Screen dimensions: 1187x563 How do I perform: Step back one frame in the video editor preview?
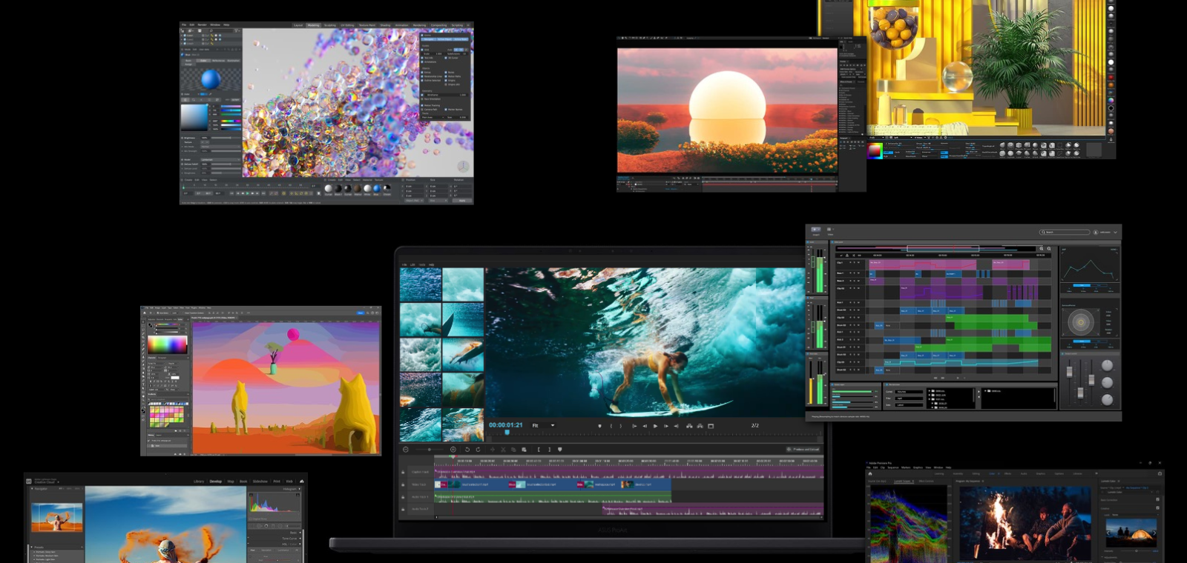pyautogui.click(x=645, y=426)
